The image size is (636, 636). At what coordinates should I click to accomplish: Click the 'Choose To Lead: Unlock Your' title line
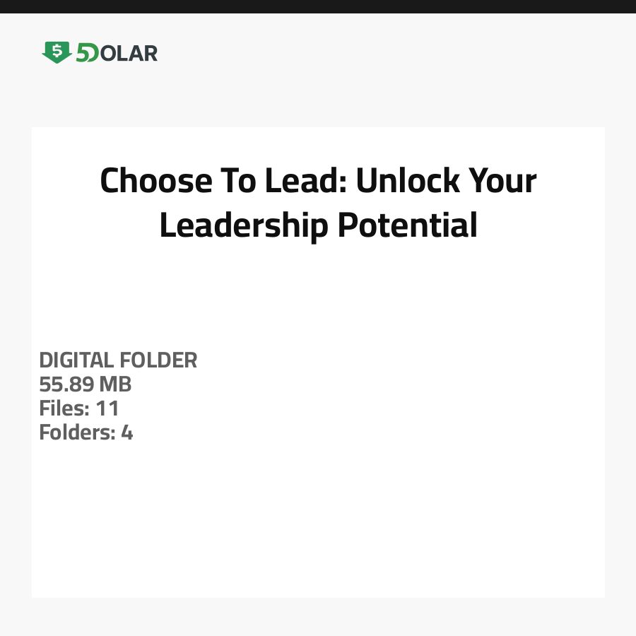pyautogui.click(x=318, y=181)
